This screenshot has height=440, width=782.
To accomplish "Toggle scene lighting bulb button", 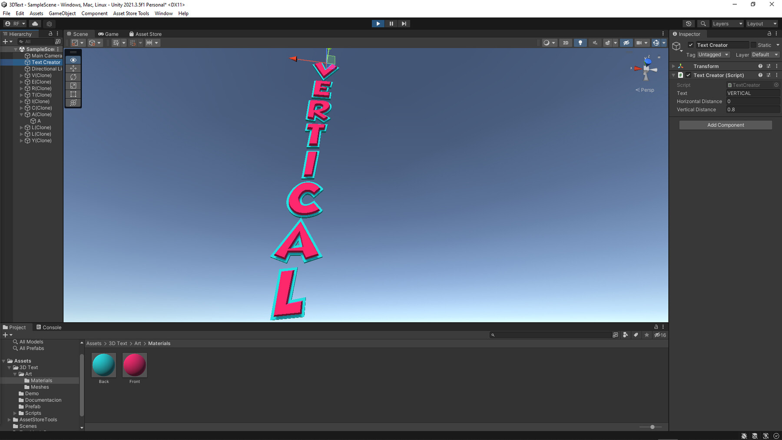I will click(580, 43).
